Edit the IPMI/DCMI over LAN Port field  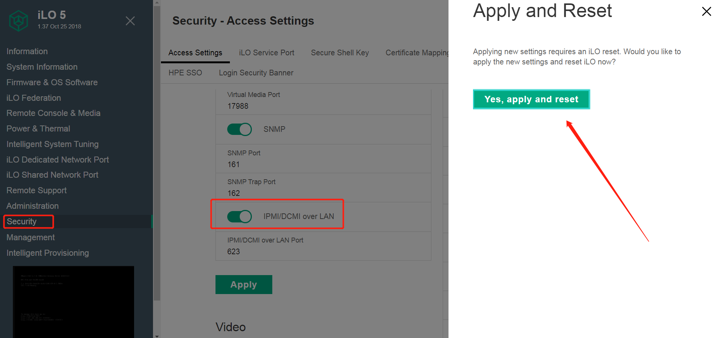[233, 252]
